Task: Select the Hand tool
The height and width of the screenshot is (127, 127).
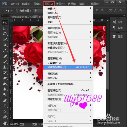Action: 5,123
